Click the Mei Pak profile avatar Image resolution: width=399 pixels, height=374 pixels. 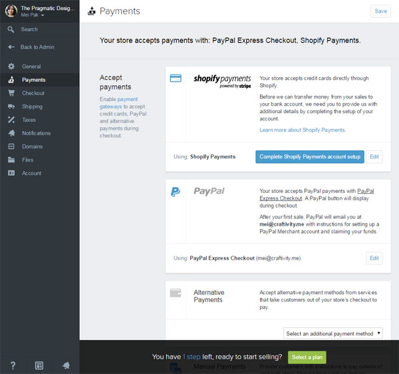coord(11,11)
